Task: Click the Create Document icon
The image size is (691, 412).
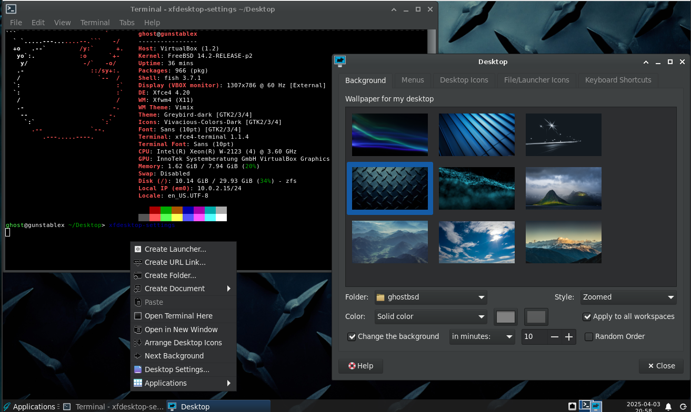Action: tap(138, 289)
